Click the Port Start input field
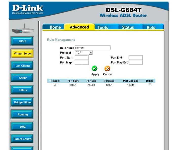178x150 pixels. coord(82,58)
